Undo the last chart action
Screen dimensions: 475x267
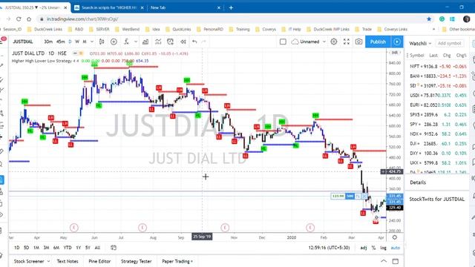point(194,42)
